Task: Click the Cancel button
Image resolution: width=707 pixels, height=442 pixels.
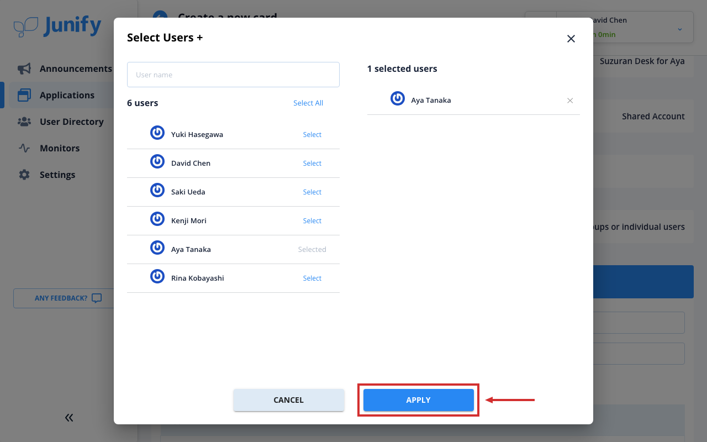Action: pos(289,400)
